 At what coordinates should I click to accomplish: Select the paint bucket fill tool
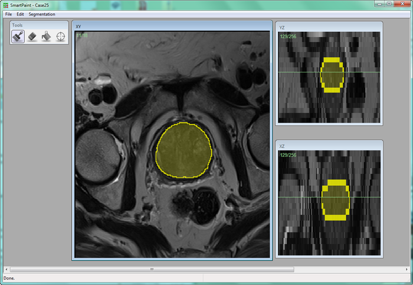(x=47, y=37)
